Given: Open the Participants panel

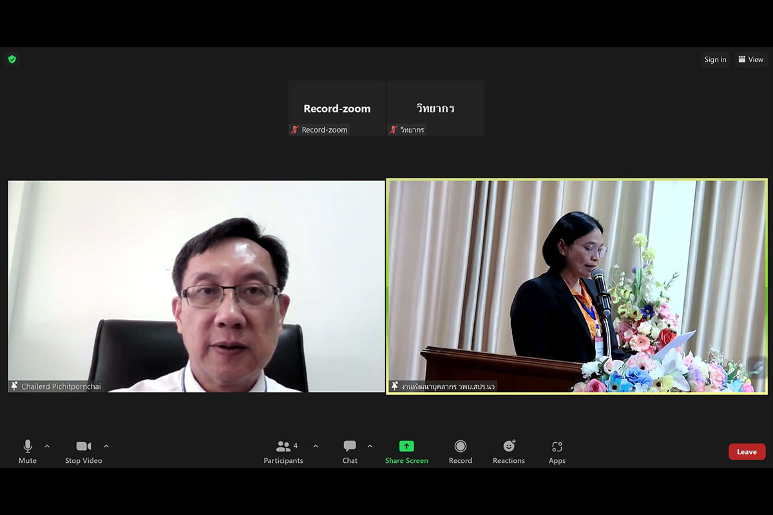Looking at the screenshot, I should [x=283, y=452].
